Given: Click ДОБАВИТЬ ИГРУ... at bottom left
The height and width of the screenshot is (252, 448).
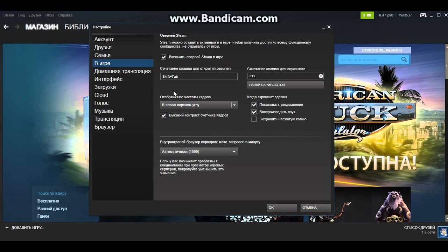Looking at the screenshot, I should click(x=28, y=227).
